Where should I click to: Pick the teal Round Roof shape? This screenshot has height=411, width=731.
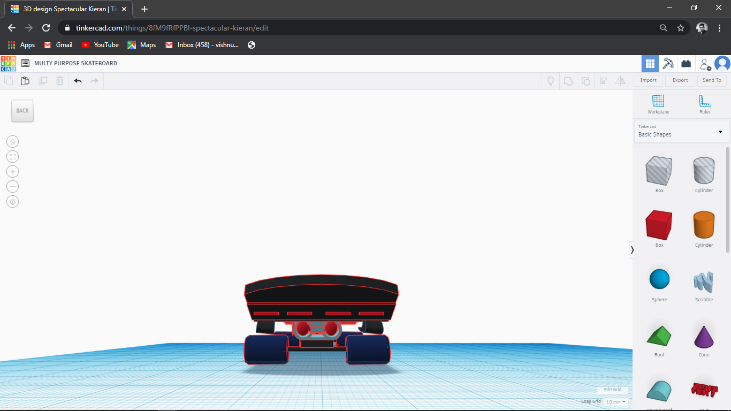click(659, 392)
